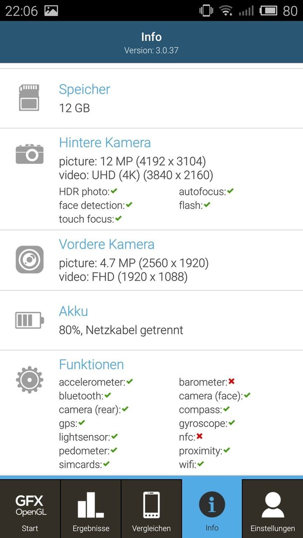Tap the Version 3.0.37 text
Viewport: 303px width, 538px height.
click(151, 50)
